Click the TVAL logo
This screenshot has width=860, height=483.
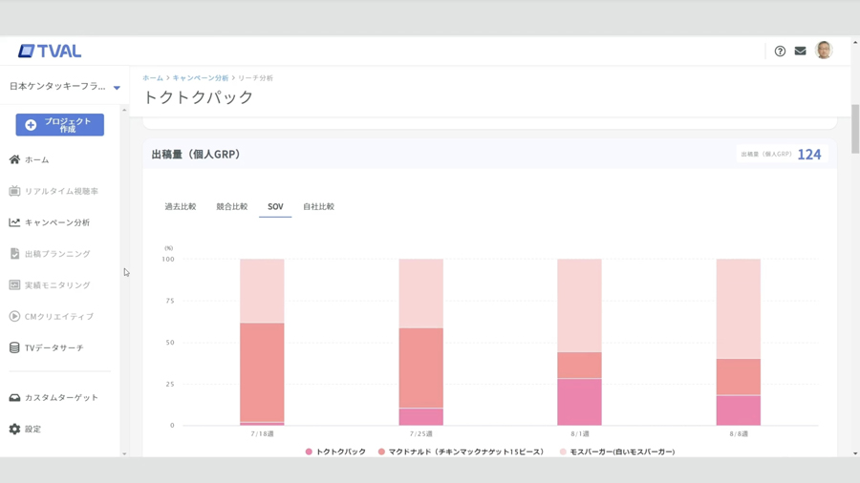click(x=50, y=51)
